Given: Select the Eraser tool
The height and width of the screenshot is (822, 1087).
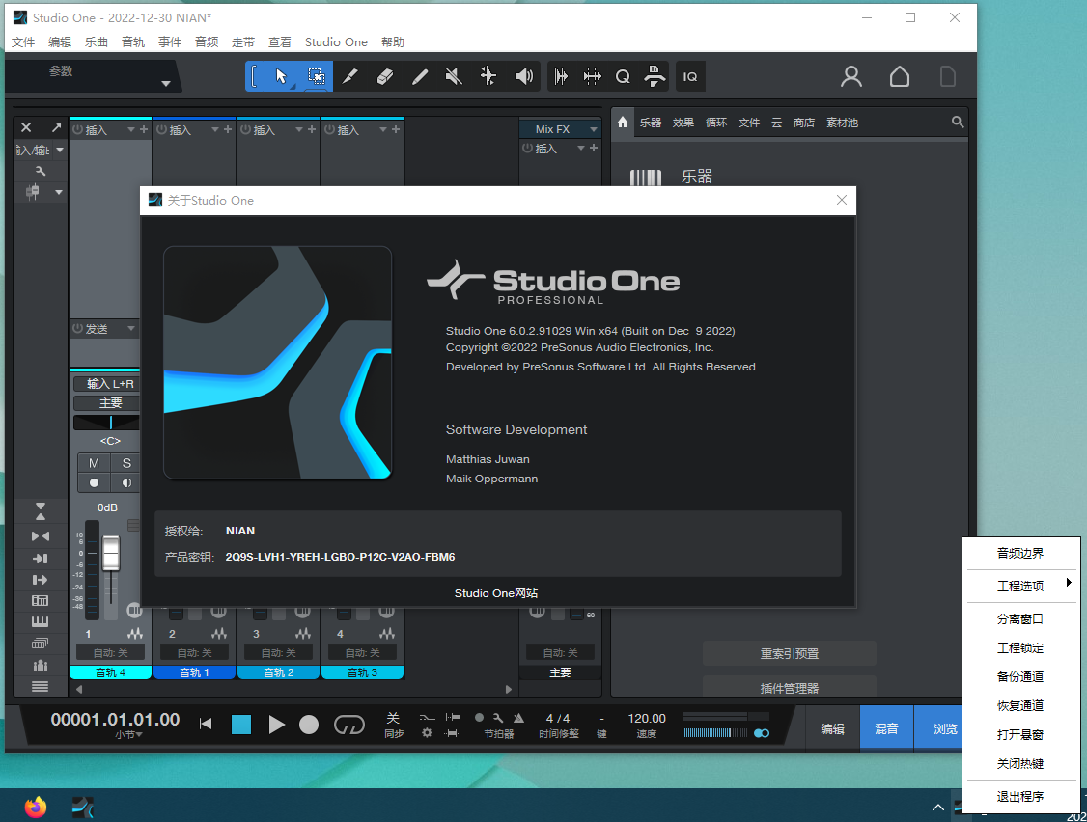Looking at the screenshot, I should 385,76.
